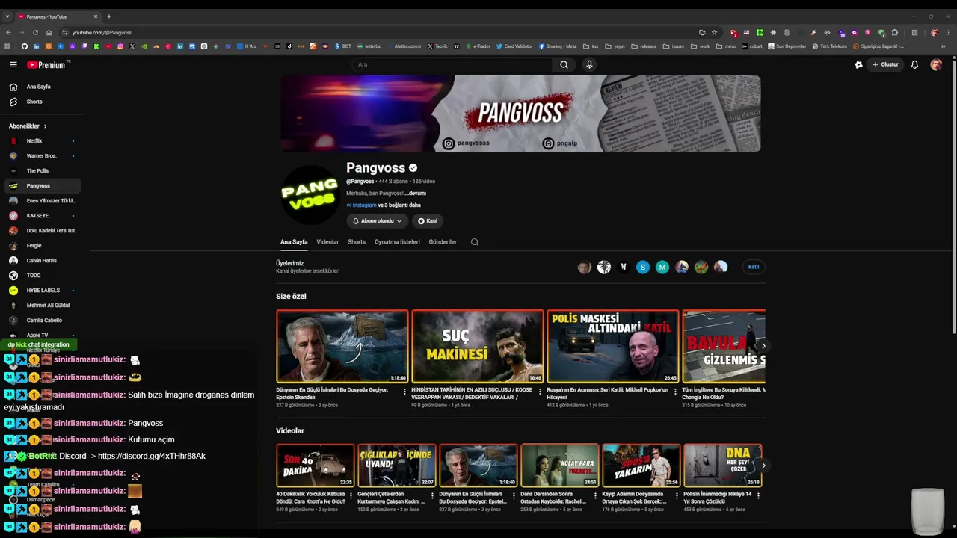
Task: Click Katıl button in Üyelerimiz section
Action: [x=754, y=267]
